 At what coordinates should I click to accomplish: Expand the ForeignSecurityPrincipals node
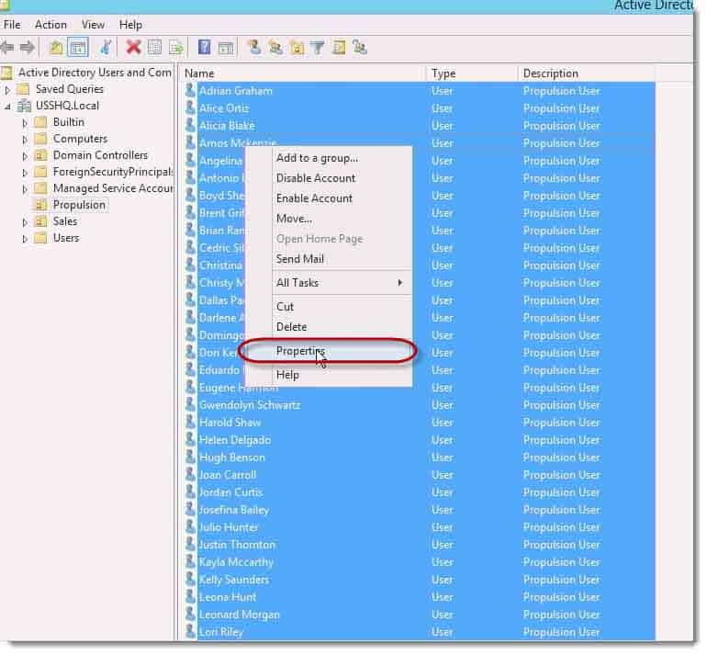pos(25,173)
